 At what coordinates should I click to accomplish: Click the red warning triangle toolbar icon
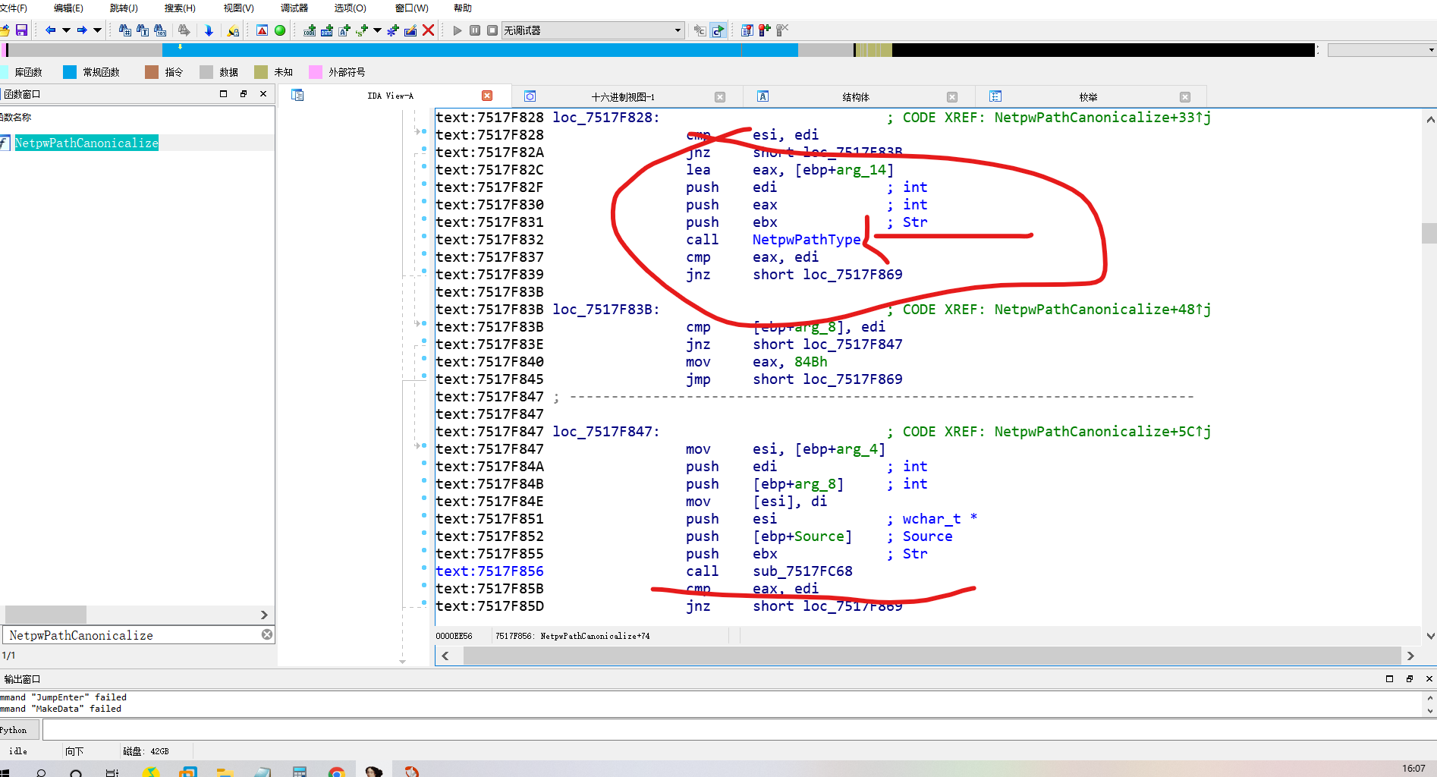[x=262, y=30]
